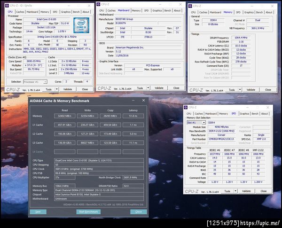282x228 pixels.
Task: Expand Tools dropdown arrow in the CPU window
Action: [x=57, y=89]
